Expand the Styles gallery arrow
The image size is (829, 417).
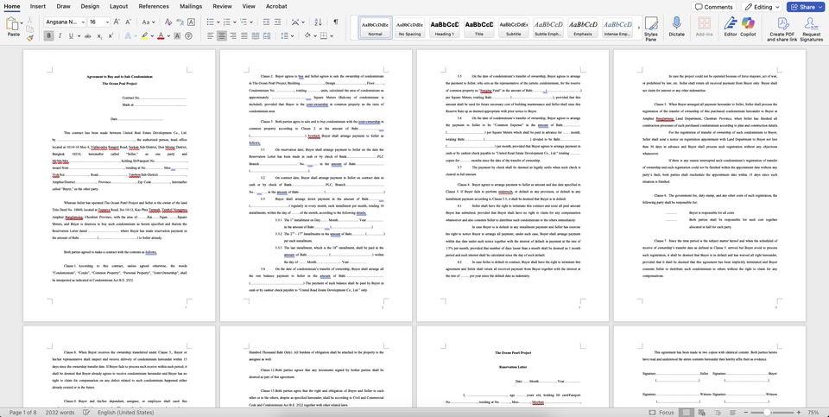637,28
